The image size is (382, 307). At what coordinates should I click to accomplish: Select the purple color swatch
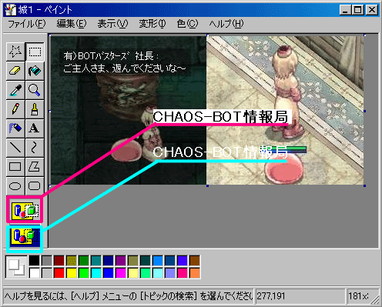pyautogui.click(x=121, y=261)
